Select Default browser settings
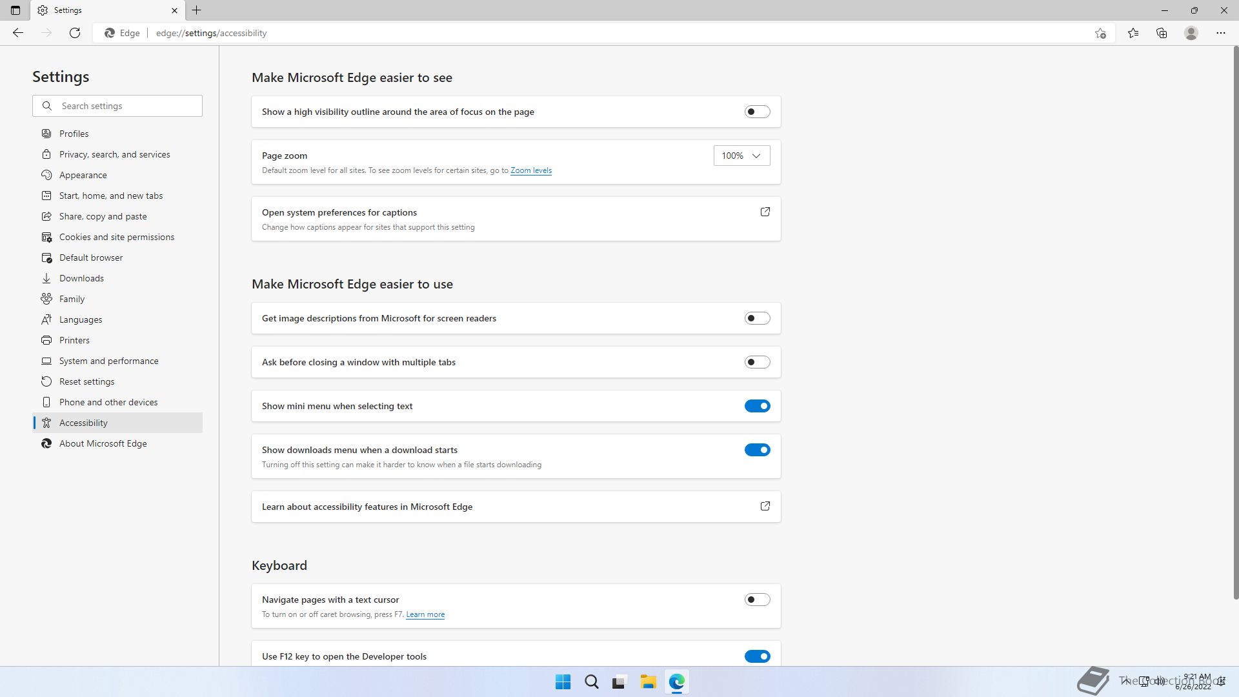The width and height of the screenshot is (1239, 697). (x=117, y=258)
